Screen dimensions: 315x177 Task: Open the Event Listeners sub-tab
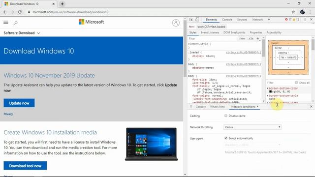210,32
